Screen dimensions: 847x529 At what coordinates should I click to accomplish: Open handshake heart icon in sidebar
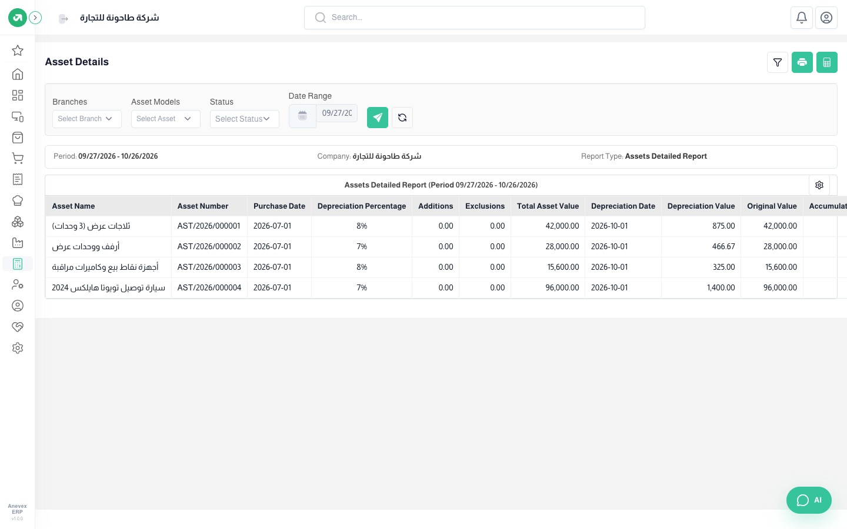tap(18, 327)
